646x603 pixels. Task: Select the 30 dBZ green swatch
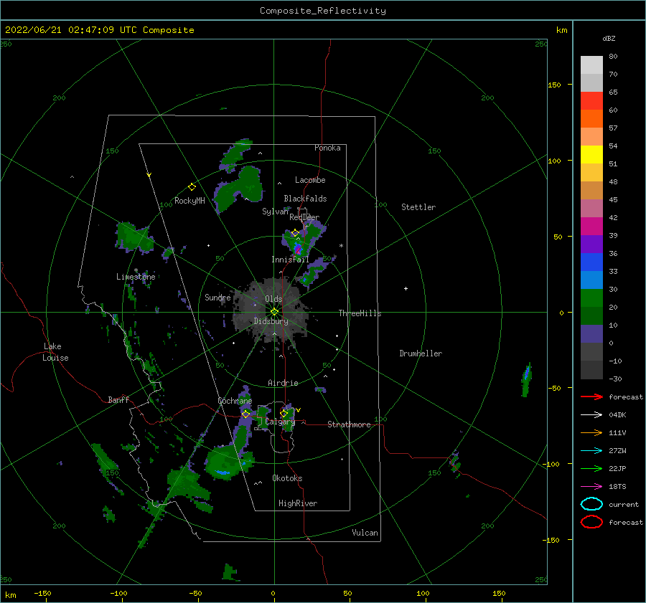591,298
